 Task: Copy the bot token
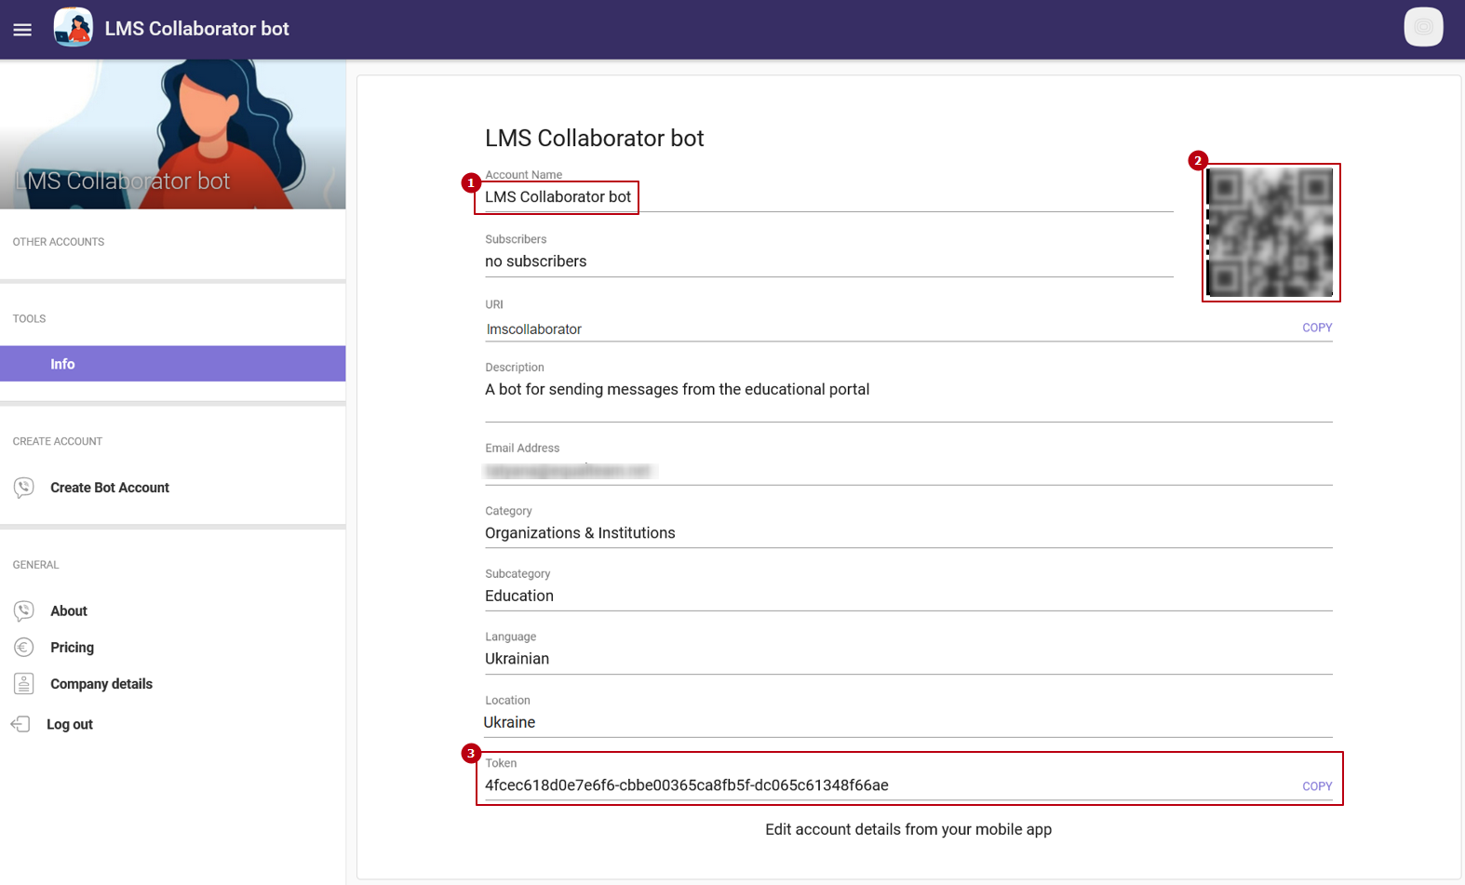point(1317,786)
